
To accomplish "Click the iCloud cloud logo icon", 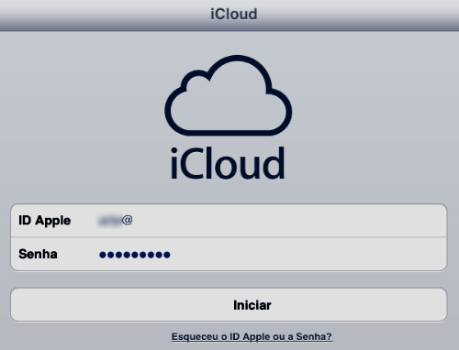I will pos(229,95).
